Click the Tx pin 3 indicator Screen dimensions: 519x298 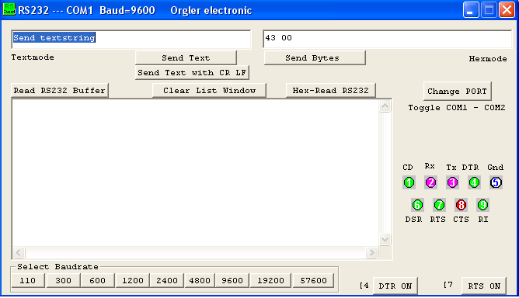(452, 182)
